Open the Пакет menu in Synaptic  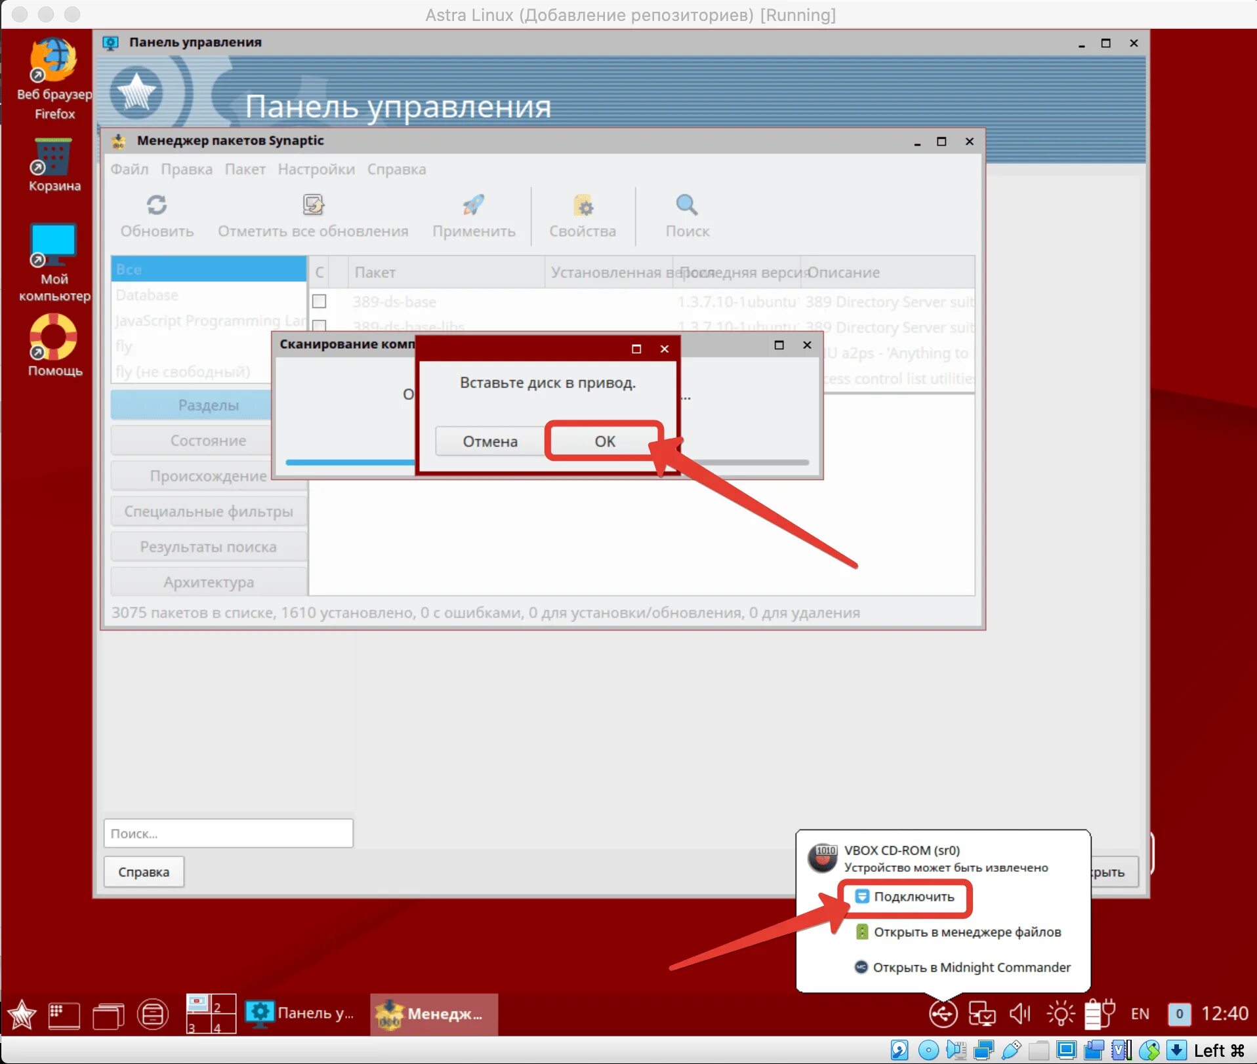click(x=245, y=169)
